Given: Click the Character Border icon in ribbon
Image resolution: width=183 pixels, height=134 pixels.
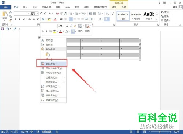Looking at the screenshot, I should 66,14.
